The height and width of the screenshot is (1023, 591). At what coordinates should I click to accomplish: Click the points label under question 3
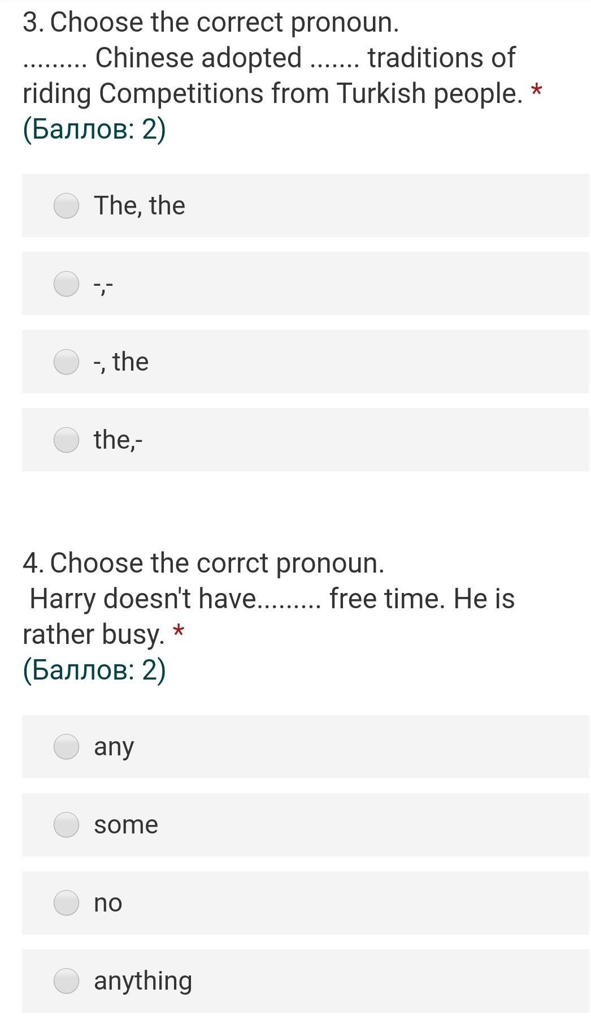click(x=94, y=130)
